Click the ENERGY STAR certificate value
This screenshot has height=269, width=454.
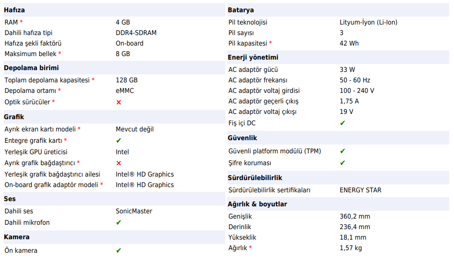click(360, 190)
